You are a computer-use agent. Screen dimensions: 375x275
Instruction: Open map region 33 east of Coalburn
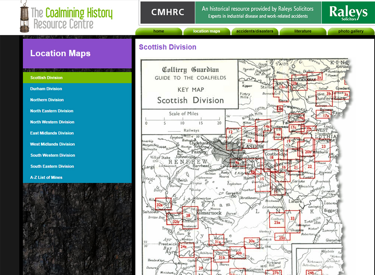(292, 218)
